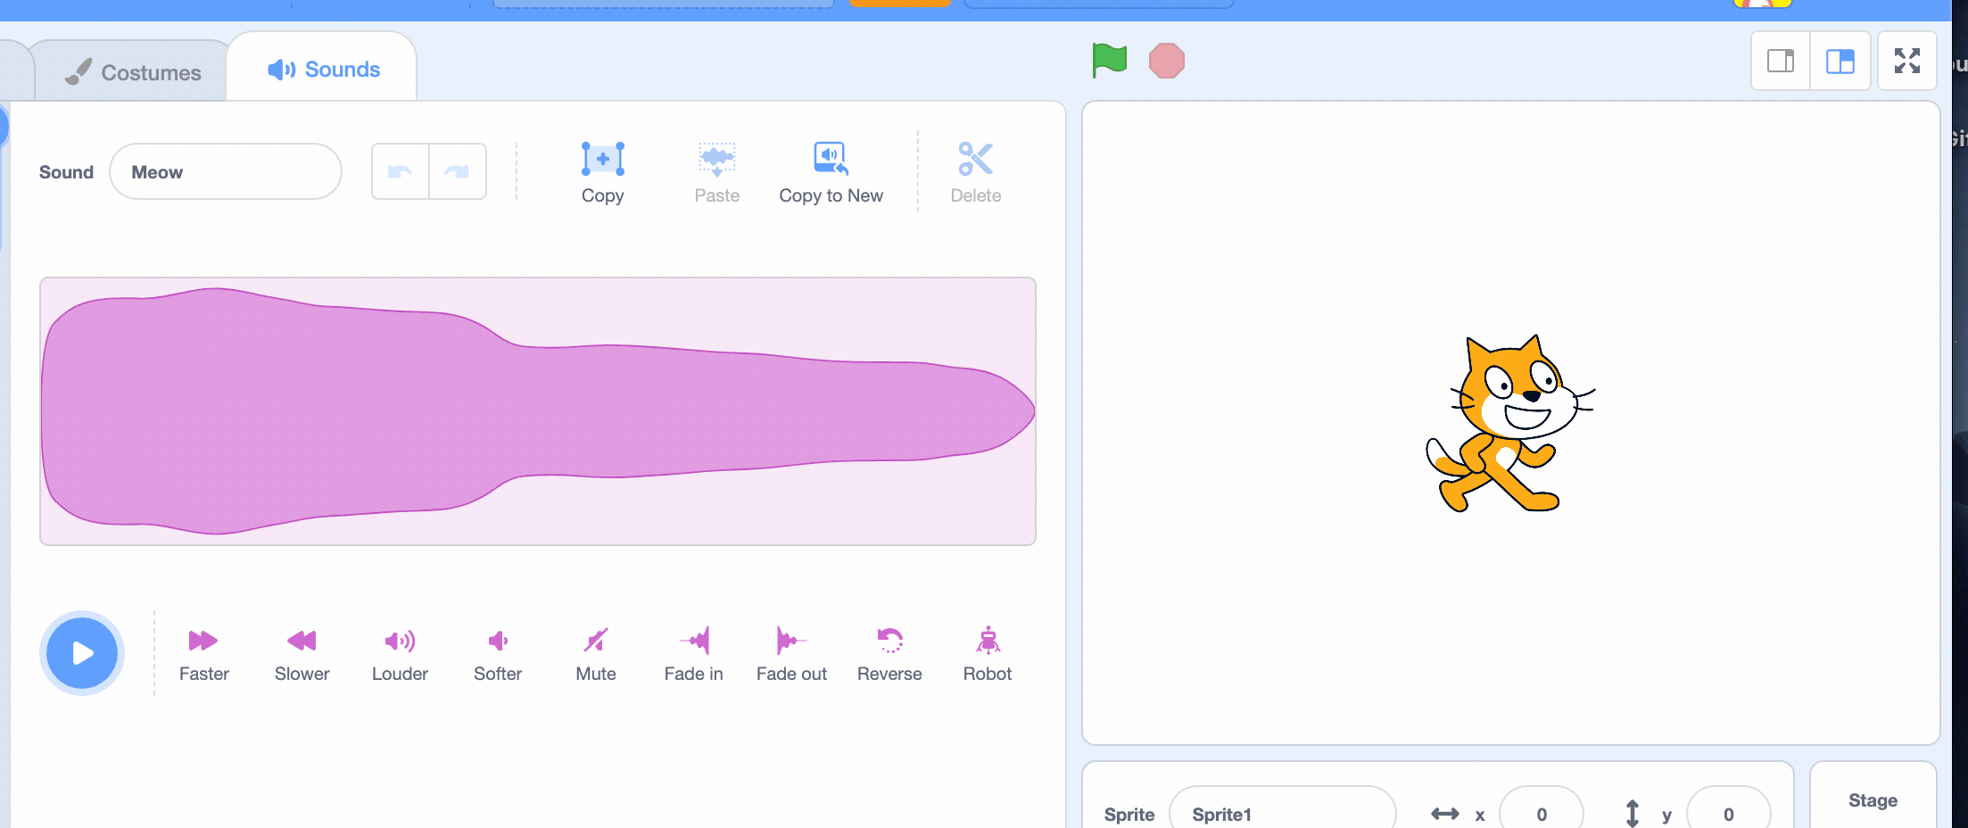Enter fullscreen stage mode
This screenshot has width=1968, height=828.
(1907, 61)
